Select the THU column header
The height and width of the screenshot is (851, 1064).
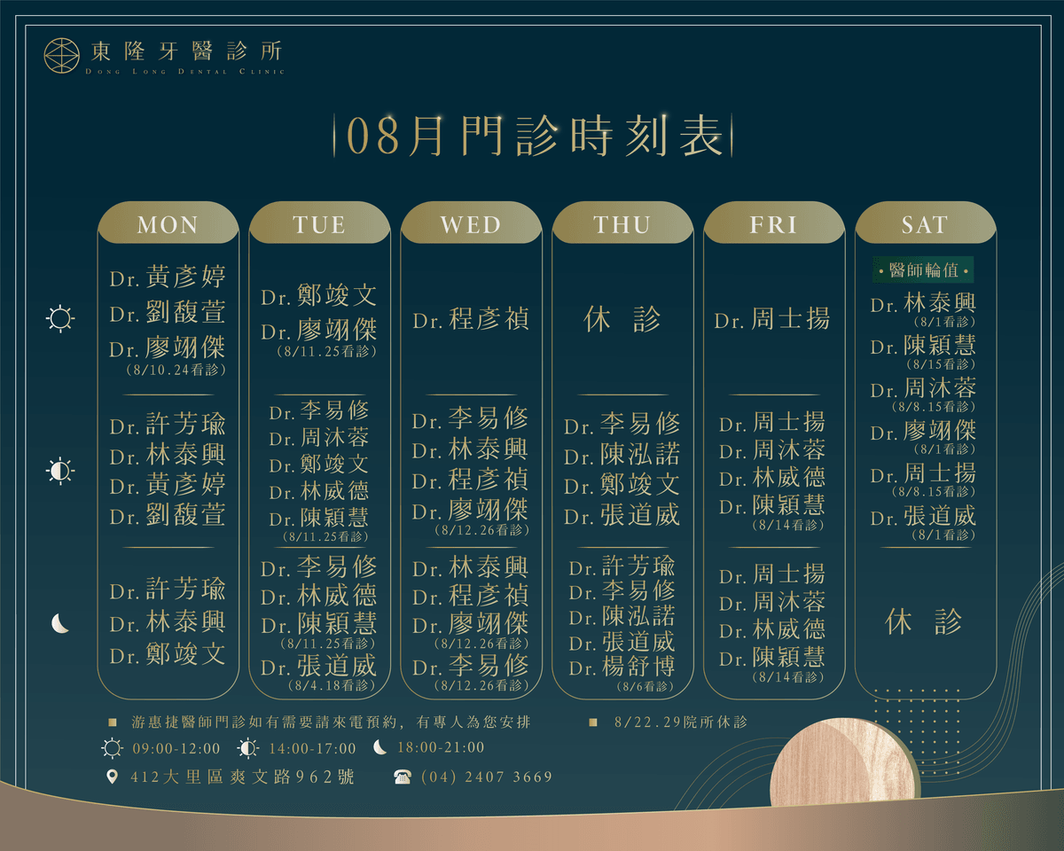pyautogui.click(x=622, y=224)
